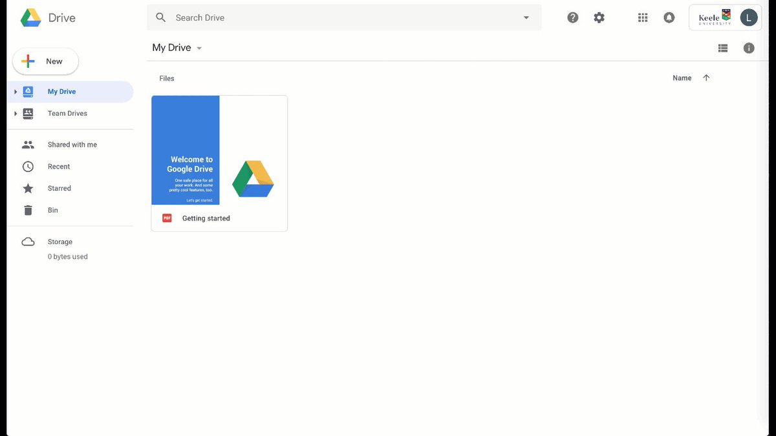Click the Google Drive logo
Image resolution: width=776 pixels, height=436 pixels.
tap(31, 18)
